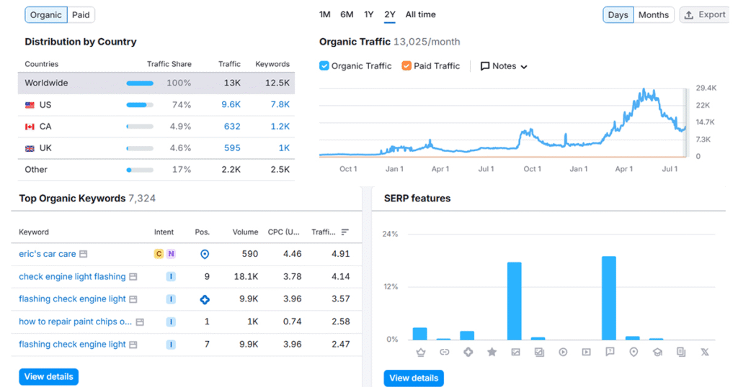The width and height of the screenshot is (738, 387).
Task: Select the local pack map pin icon below chart
Action: pos(633,352)
